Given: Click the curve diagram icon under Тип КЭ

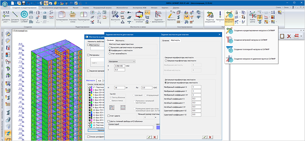Looking at the screenshot, I should pyautogui.click(x=112, y=107).
